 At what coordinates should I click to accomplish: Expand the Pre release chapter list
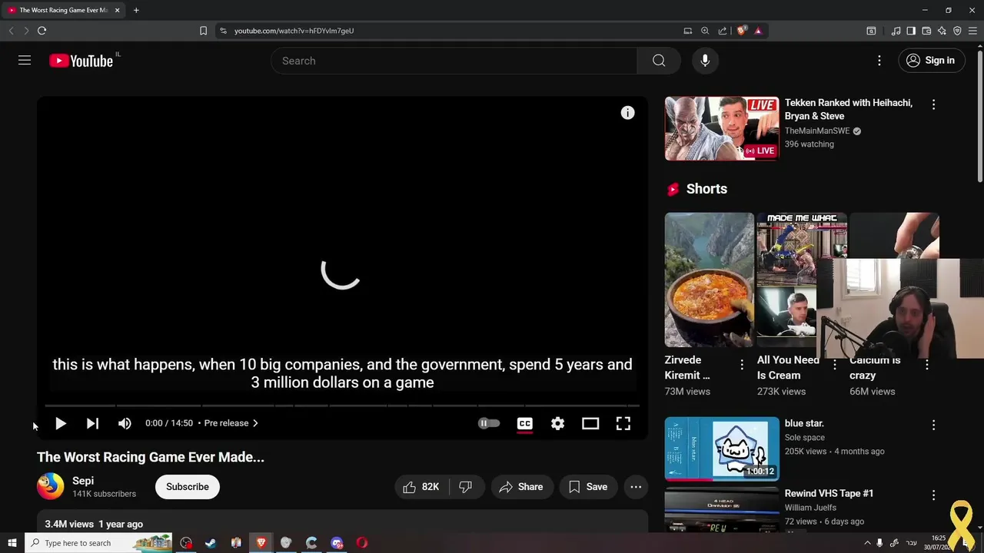point(231,423)
